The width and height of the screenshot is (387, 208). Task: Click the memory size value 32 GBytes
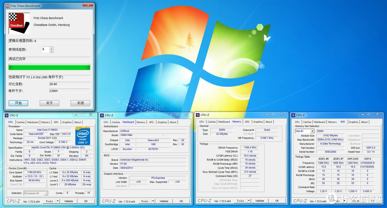[x=222, y=134]
